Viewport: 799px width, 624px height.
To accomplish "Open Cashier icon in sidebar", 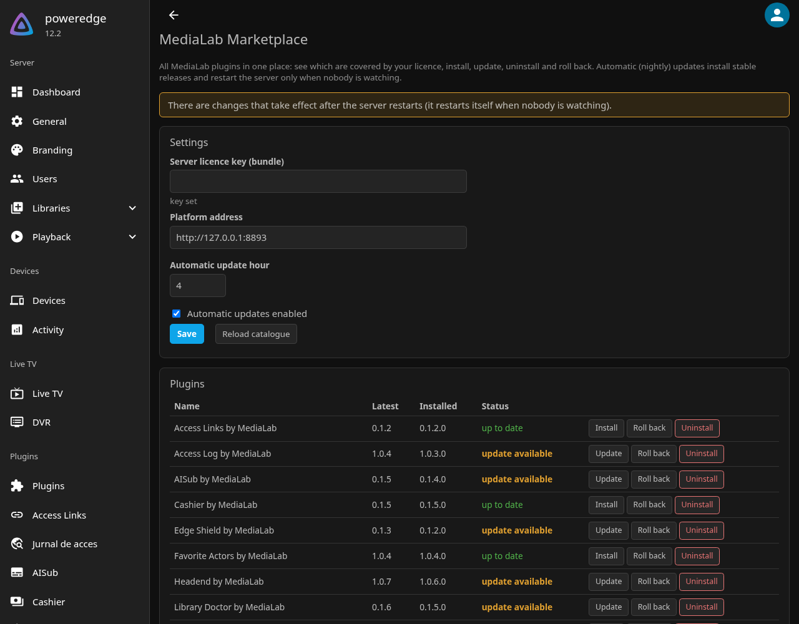I will tap(17, 602).
